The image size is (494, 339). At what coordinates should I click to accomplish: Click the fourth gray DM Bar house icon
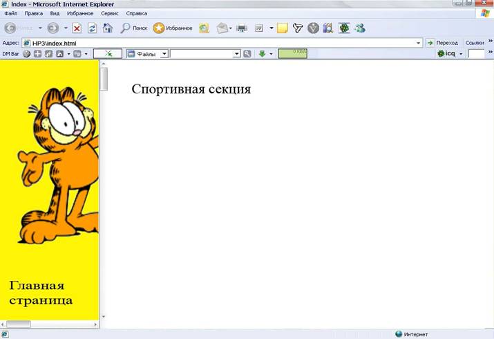point(59,54)
